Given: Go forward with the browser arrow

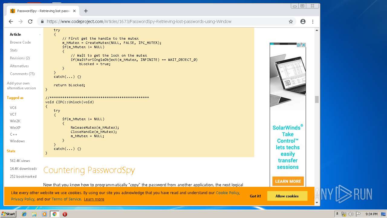Looking at the screenshot, I should pyautogui.click(x=21, y=21).
